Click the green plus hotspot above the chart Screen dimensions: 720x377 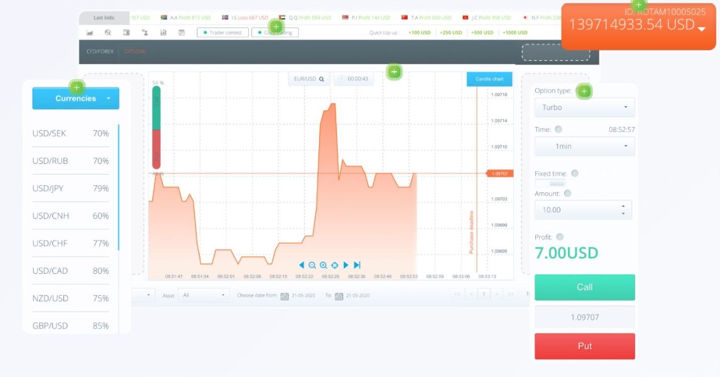tap(394, 72)
